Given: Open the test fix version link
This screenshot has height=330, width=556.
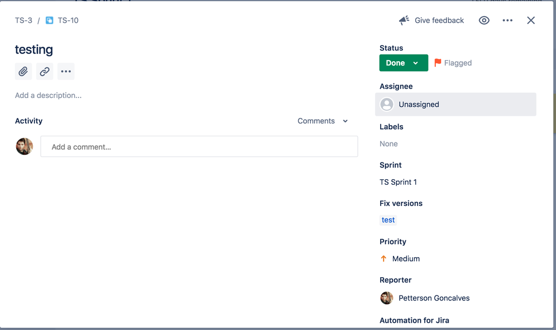Looking at the screenshot, I should pyautogui.click(x=388, y=220).
